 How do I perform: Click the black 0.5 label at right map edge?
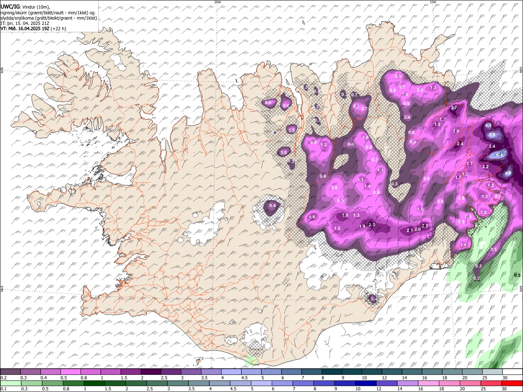tap(517, 275)
